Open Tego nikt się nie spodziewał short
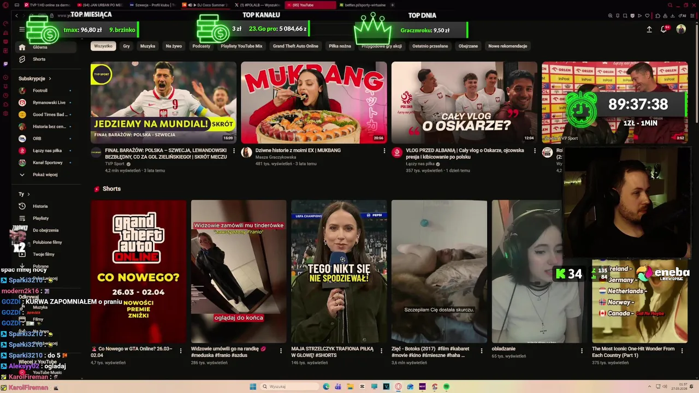The width and height of the screenshot is (699, 393). [339, 271]
